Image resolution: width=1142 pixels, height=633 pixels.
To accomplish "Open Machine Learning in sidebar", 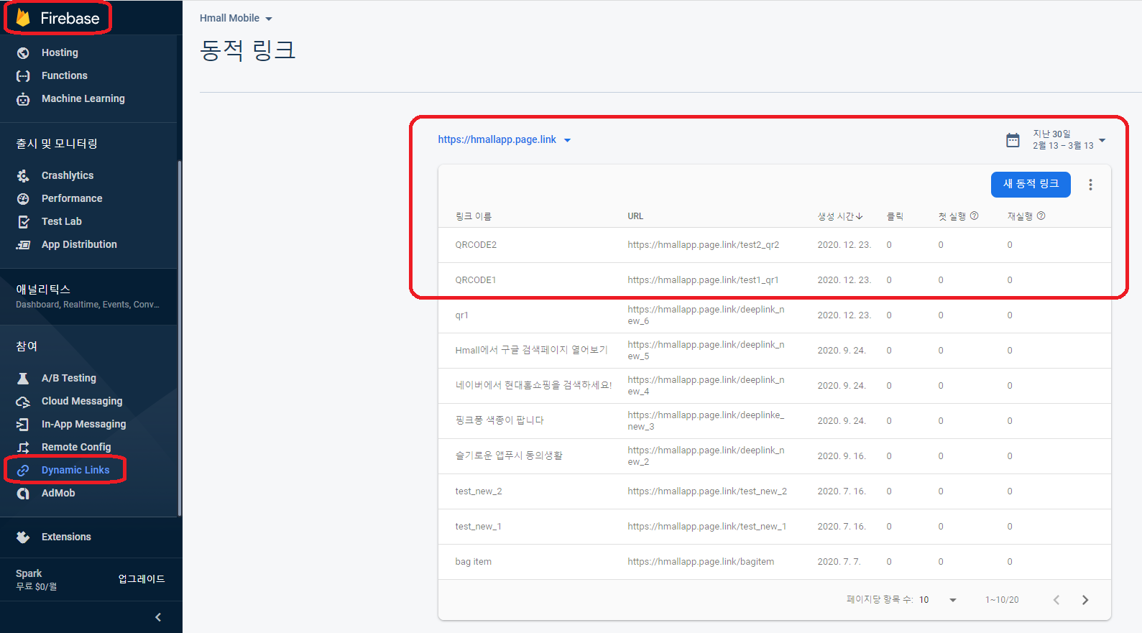I will 83,98.
